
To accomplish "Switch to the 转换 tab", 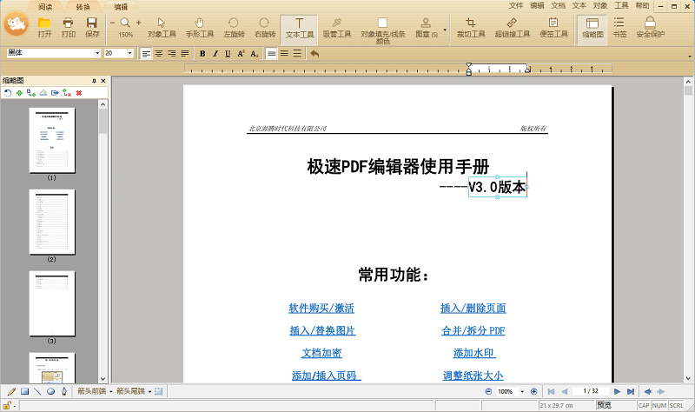I will [83, 6].
